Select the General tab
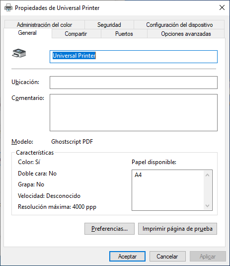Screen dimensions: 230x266 coord(27,33)
